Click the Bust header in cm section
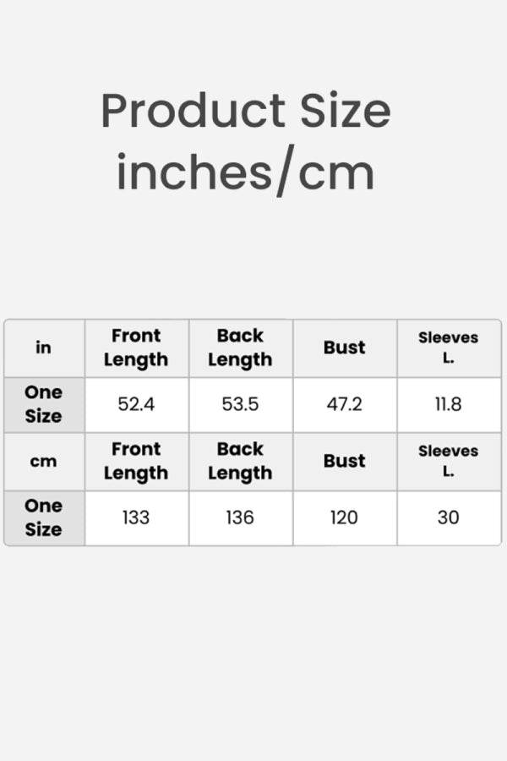The height and width of the screenshot is (761, 507). pyautogui.click(x=344, y=461)
